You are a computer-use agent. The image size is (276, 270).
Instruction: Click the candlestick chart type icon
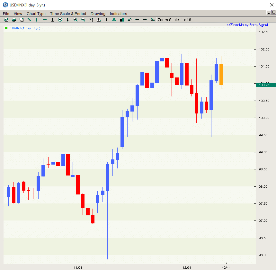pyautogui.click(x=122, y=20)
